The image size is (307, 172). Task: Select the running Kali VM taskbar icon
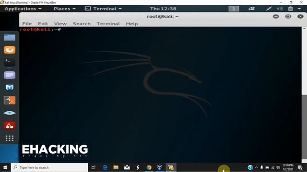[171, 168]
